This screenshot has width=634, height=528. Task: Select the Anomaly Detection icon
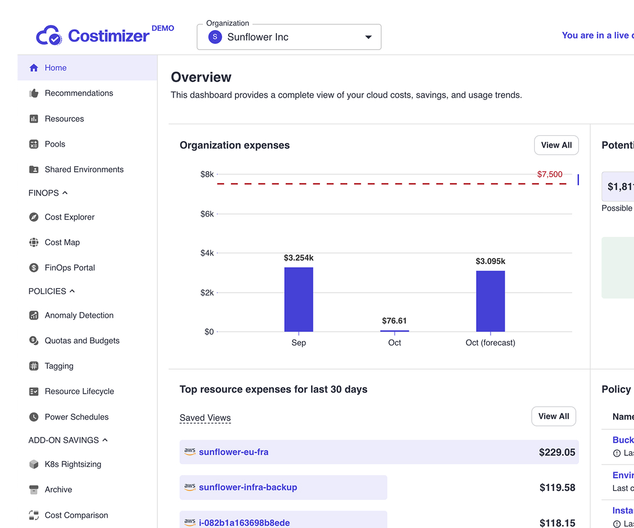34,315
